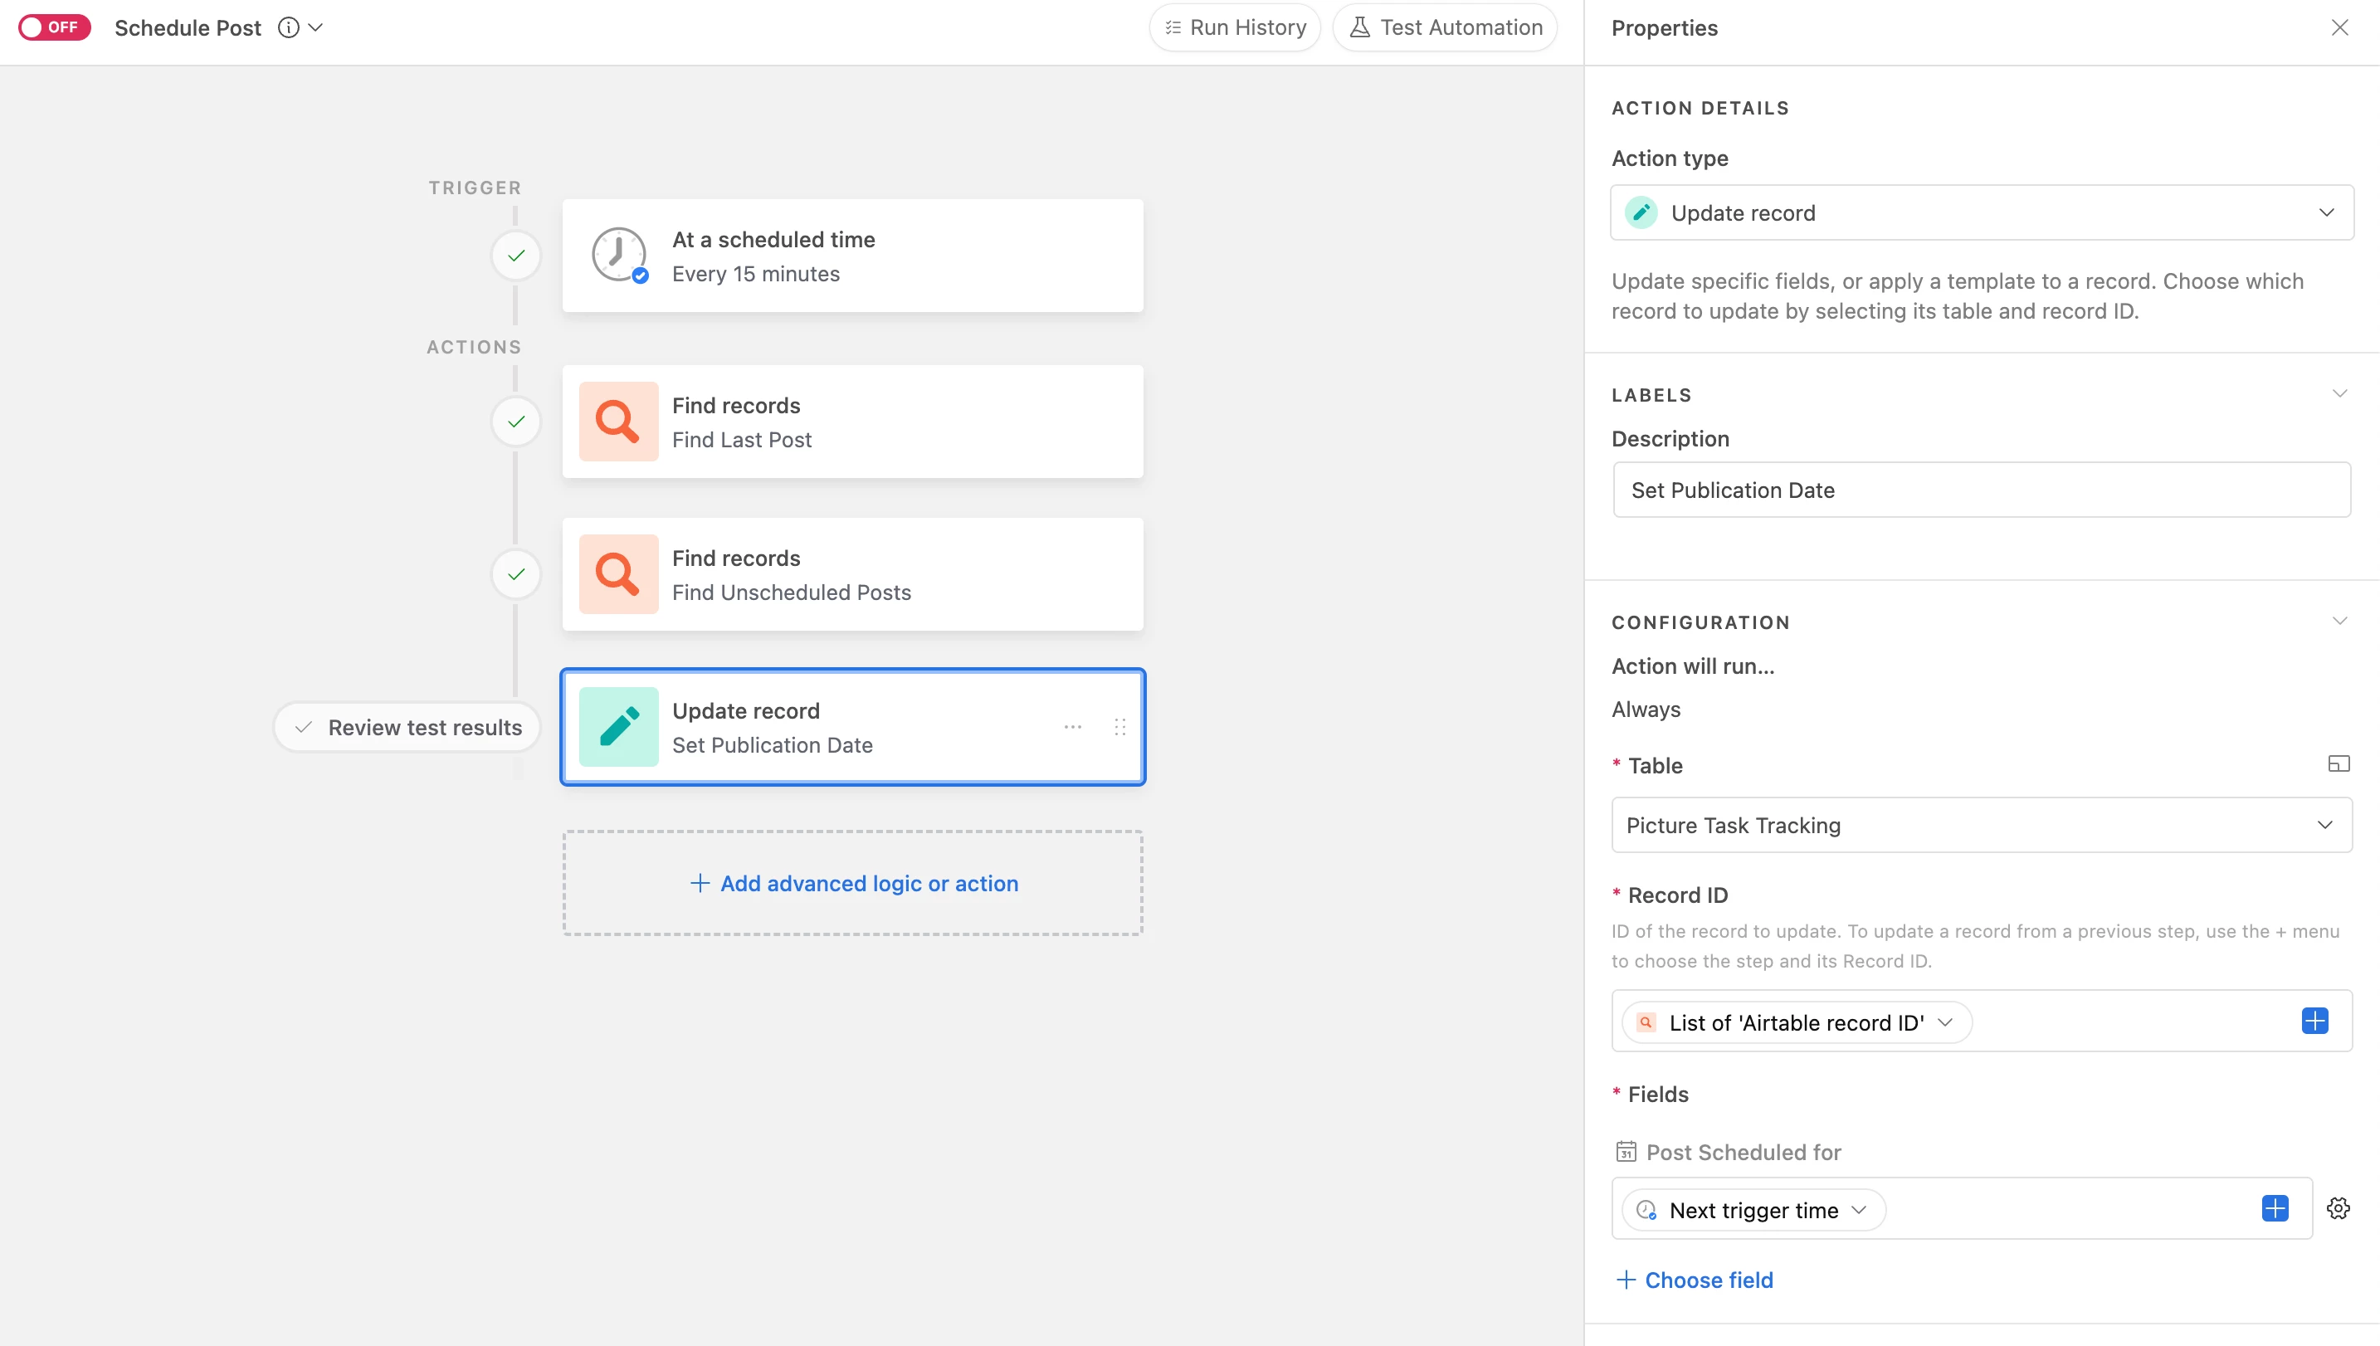Viewport: 2380px width, 1346px height.
Task: Click the Description input field
Action: (x=1982, y=490)
